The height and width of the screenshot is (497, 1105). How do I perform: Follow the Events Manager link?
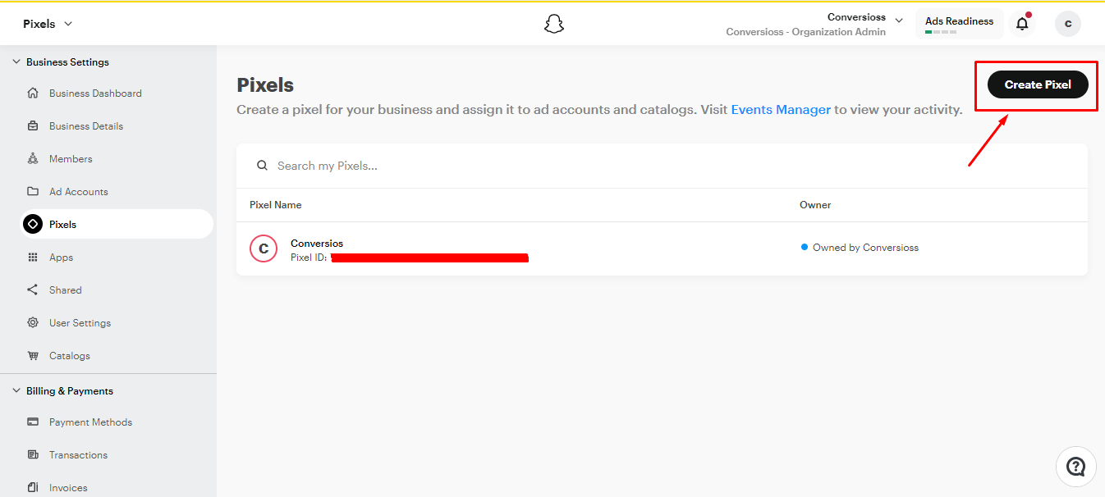click(x=781, y=109)
